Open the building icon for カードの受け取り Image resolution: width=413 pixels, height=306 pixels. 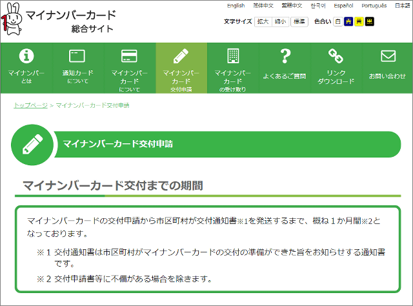pyautogui.click(x=233, y=56)
